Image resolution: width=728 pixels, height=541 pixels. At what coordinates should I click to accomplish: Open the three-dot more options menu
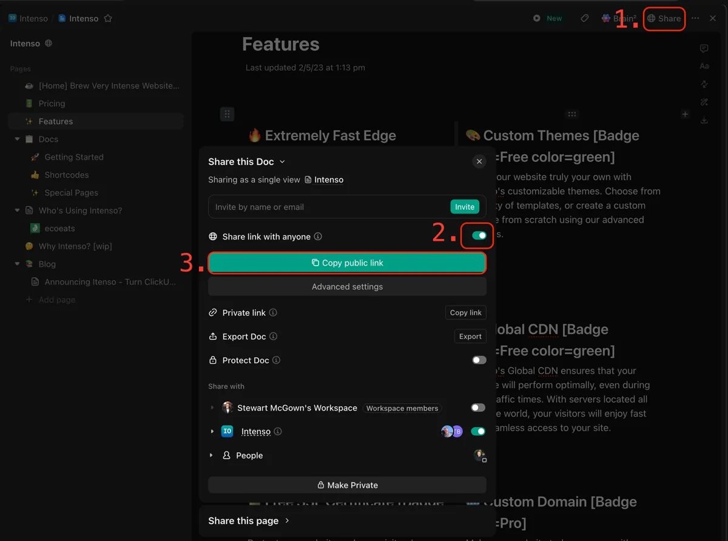pyautogui.click(x=695, y=18)
